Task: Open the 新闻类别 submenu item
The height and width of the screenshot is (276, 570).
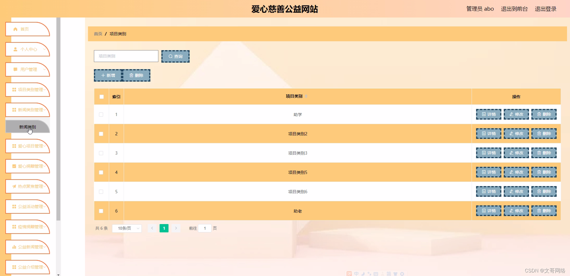Action: 28,127
